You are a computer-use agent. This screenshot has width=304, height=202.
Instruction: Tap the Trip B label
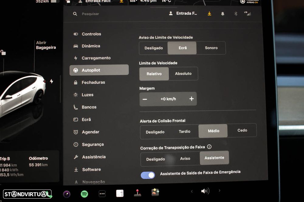point(5,159)
